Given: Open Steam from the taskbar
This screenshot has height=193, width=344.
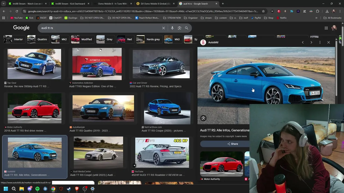Looking at the screenshot, I should (69, 189).
